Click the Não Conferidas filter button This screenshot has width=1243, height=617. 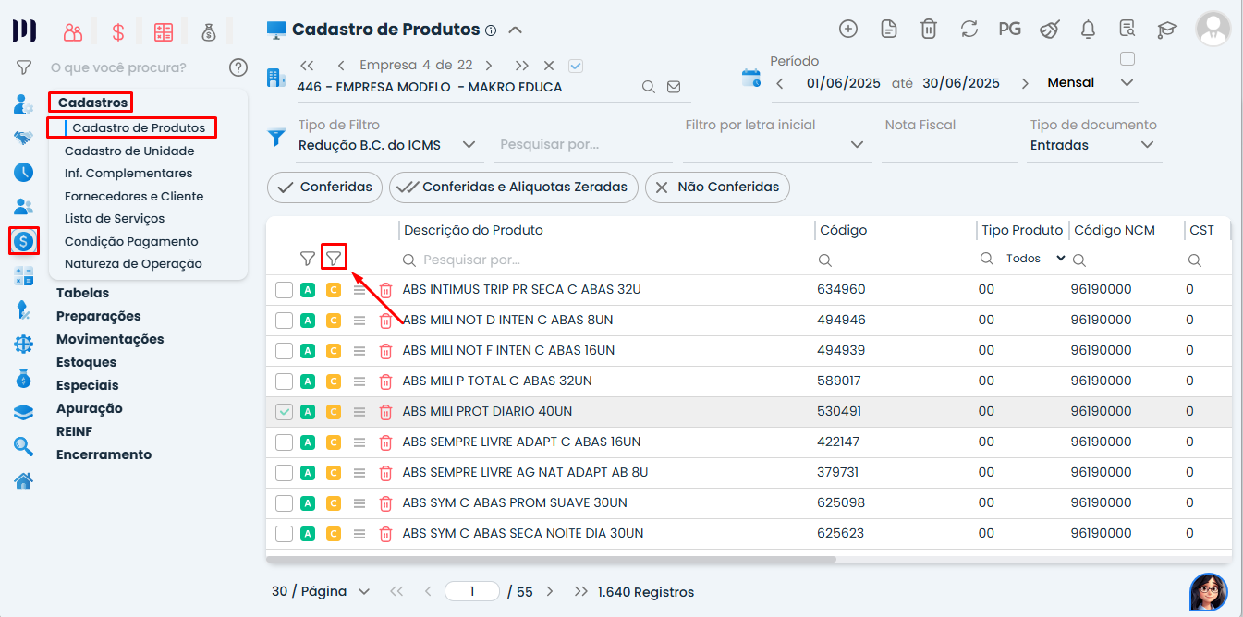pos(717,187)
